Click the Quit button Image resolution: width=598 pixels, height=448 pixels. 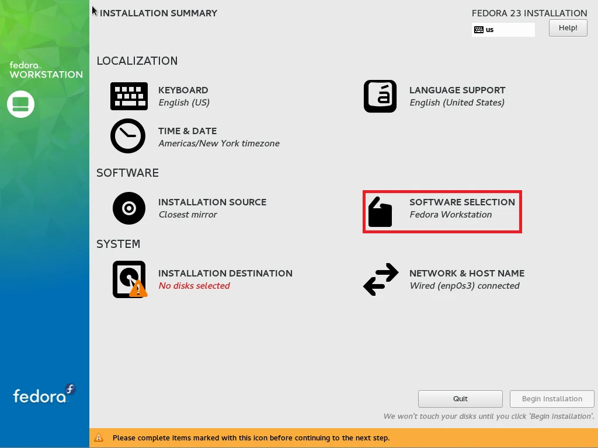pos(460,399)
